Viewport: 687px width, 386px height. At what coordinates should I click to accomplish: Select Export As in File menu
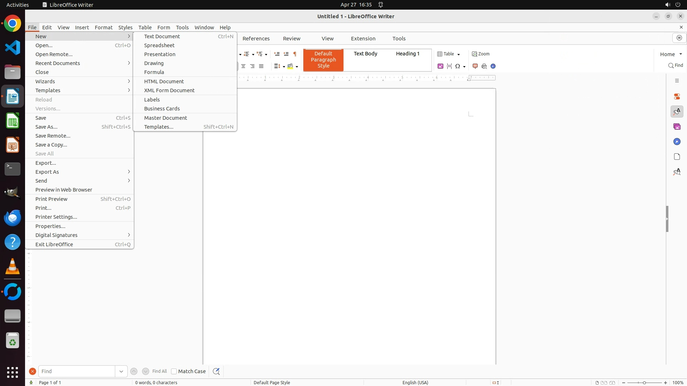47,172
